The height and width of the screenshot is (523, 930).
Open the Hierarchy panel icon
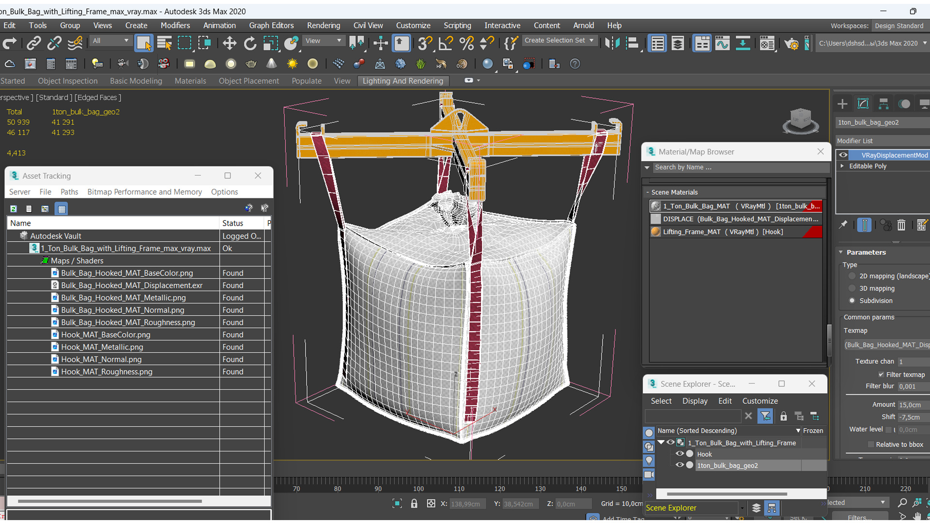point(883,104)
